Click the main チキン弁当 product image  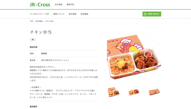[134, 57]
